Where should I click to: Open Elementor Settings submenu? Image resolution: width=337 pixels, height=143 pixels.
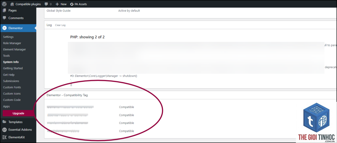(x=8, y=37)
